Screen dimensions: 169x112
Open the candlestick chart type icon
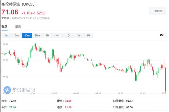click(x=162, y=35)
